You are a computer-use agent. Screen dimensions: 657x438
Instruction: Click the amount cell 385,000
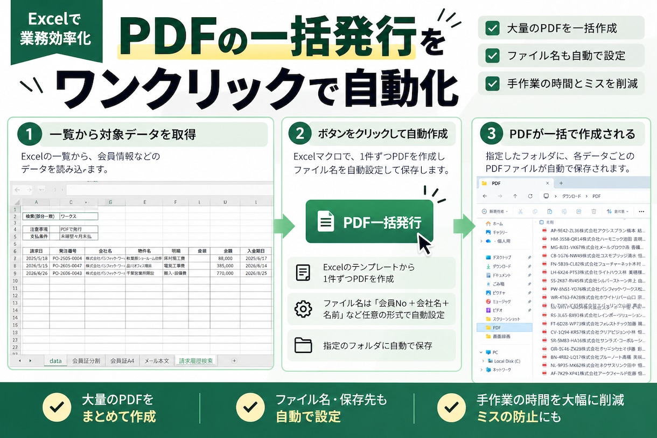point(226,266)
